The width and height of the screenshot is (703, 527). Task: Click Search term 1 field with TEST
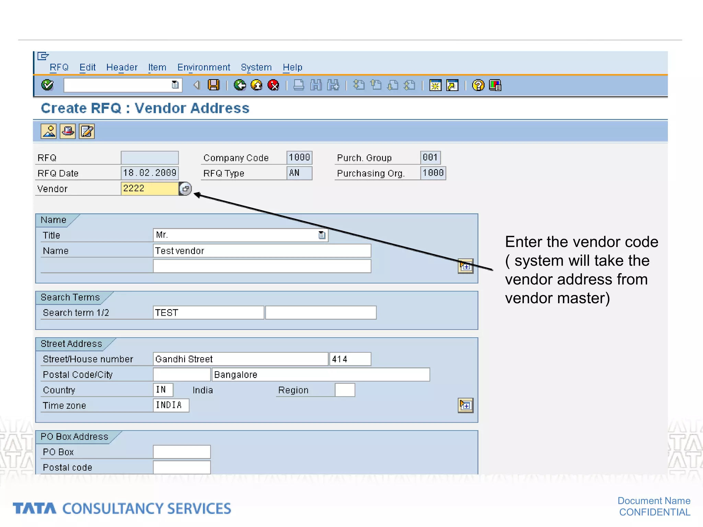click(208, 313)
